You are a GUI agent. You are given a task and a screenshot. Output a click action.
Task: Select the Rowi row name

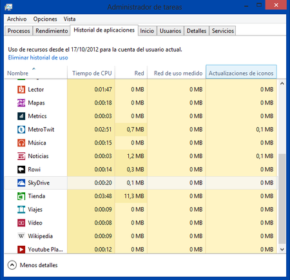(34, 170)
